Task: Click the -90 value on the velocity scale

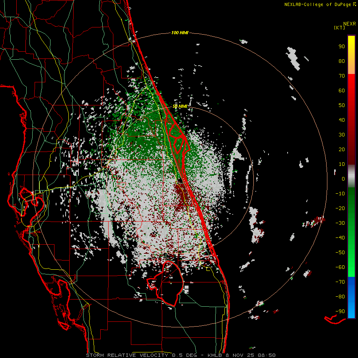Action: [340, 311]
